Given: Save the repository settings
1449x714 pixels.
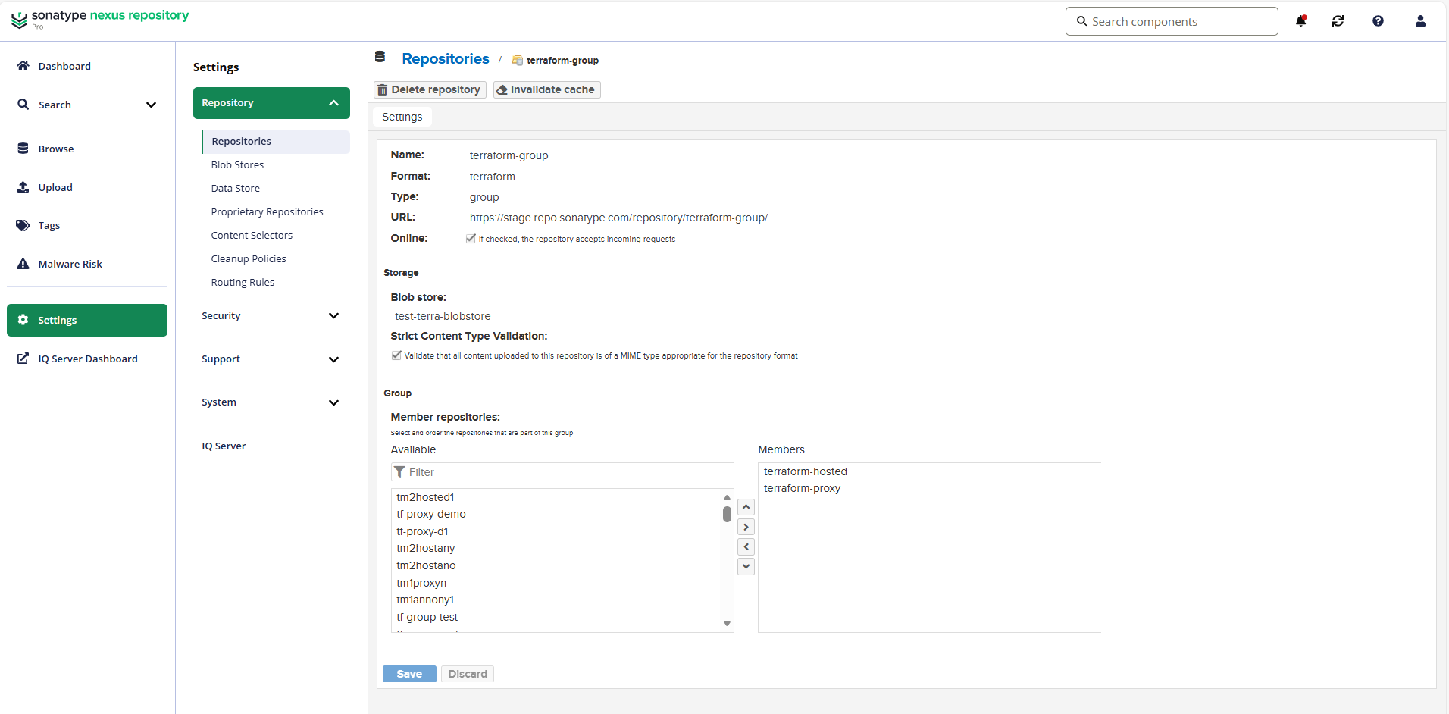Looking at the screenshot, I should pyautogui.click(x=409, y=674).
